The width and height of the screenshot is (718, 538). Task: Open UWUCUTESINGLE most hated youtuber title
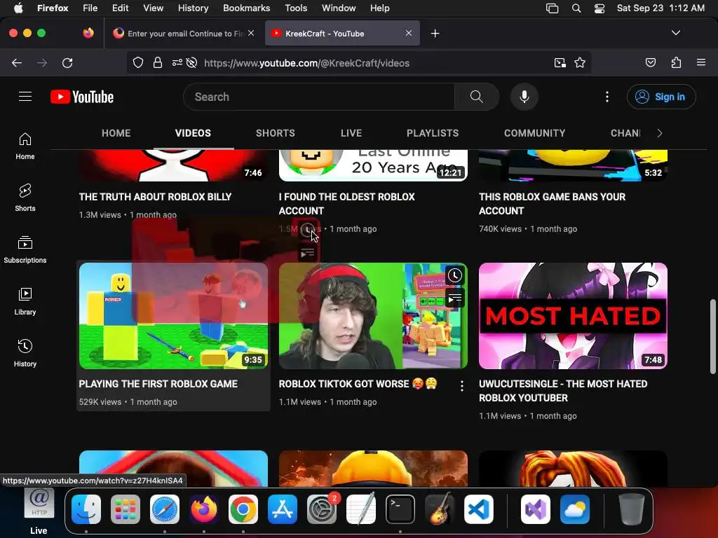(x=563, y=391)
